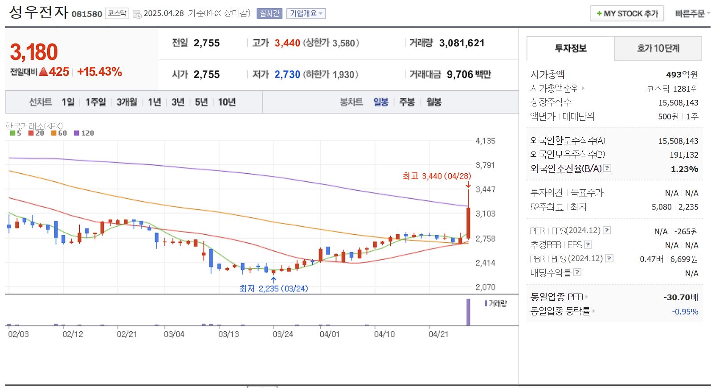Click the 최고 3,440 (04/28) chart marker
The height and width of the screenshot is (388, 711).
(x=437, y=176)
